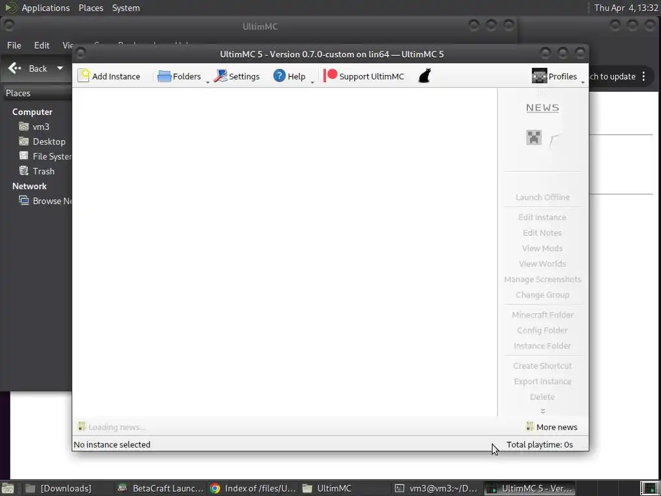Image resolution: width=661 pixels, height=496 pixels.
Task: Open the File menu in file manager
Action: [14, 45]
